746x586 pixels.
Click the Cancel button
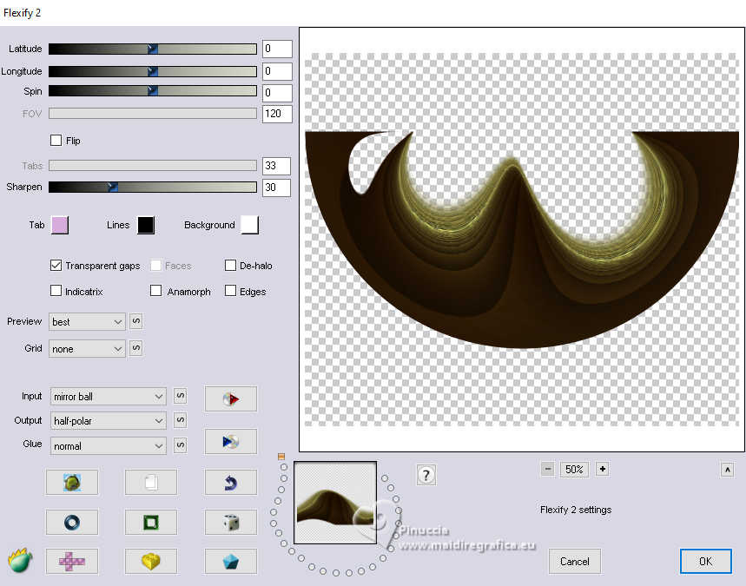coord(575,562)
